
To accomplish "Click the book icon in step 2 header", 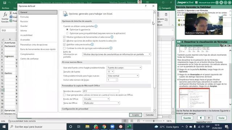I will coord(179,42).
